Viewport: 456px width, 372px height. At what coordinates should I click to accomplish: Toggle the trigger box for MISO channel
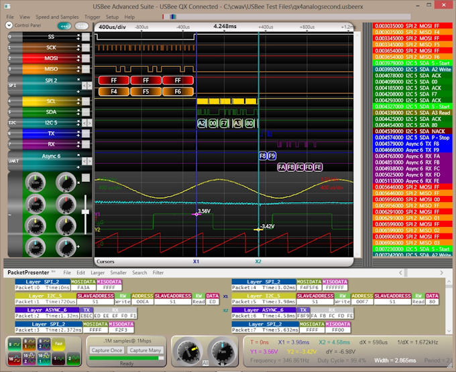pos(86,69)
